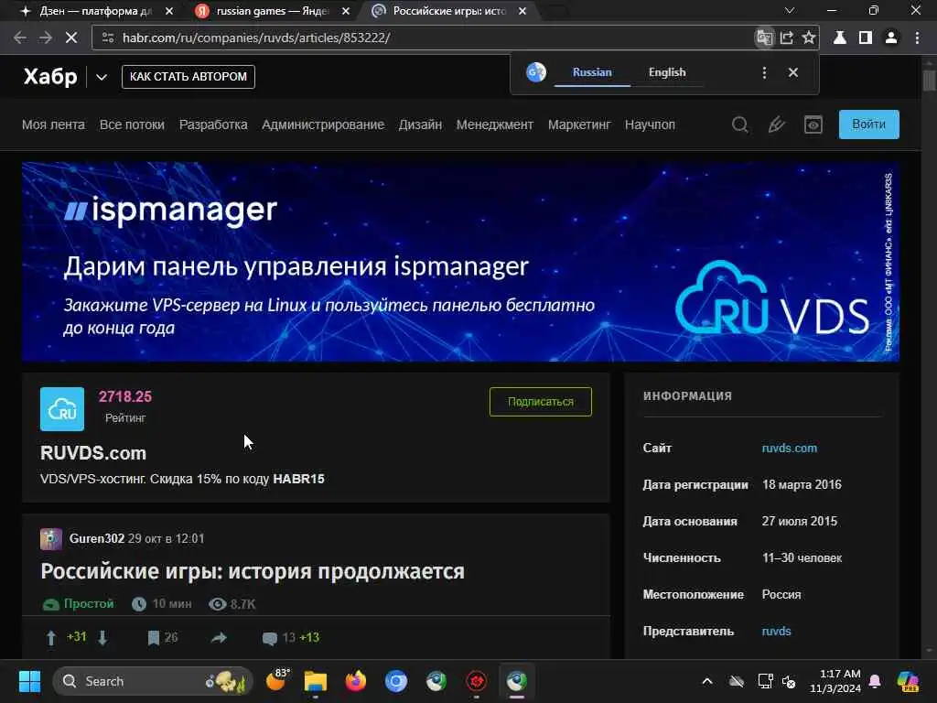
Task: Open Дизайн section
Action: coord(420,124)
